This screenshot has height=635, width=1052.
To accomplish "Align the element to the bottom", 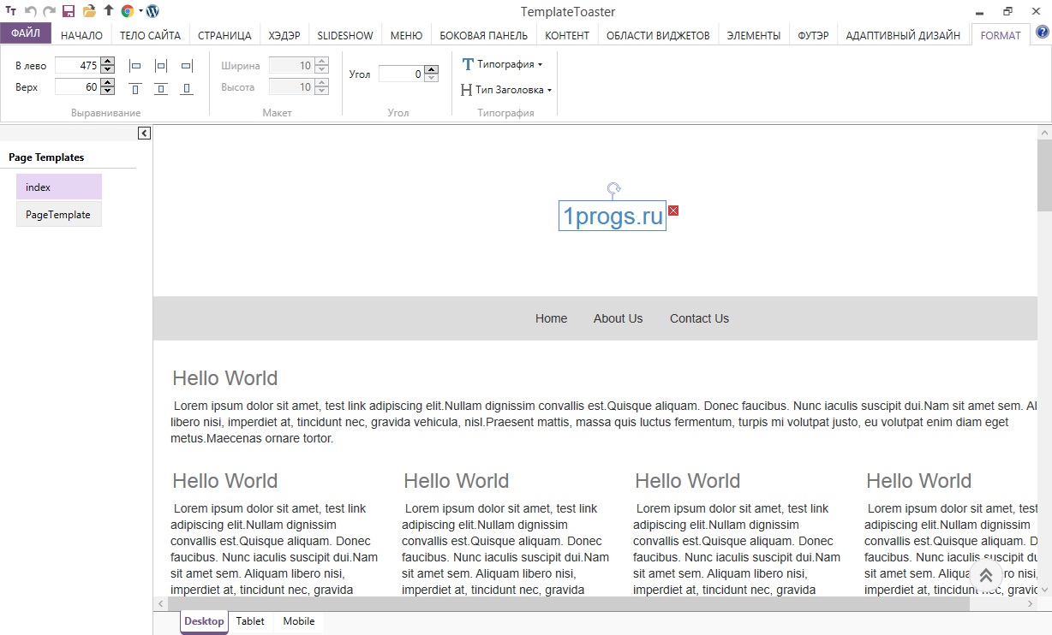I will click(x=187, y=88).
